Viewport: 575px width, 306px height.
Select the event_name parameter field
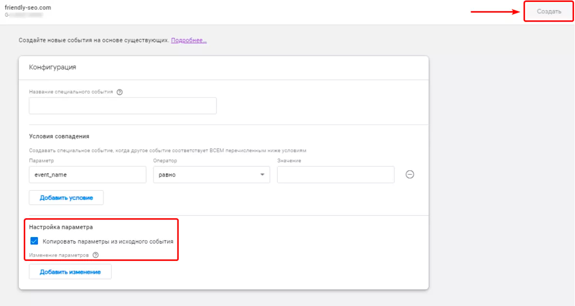click(x=87, y=175)
